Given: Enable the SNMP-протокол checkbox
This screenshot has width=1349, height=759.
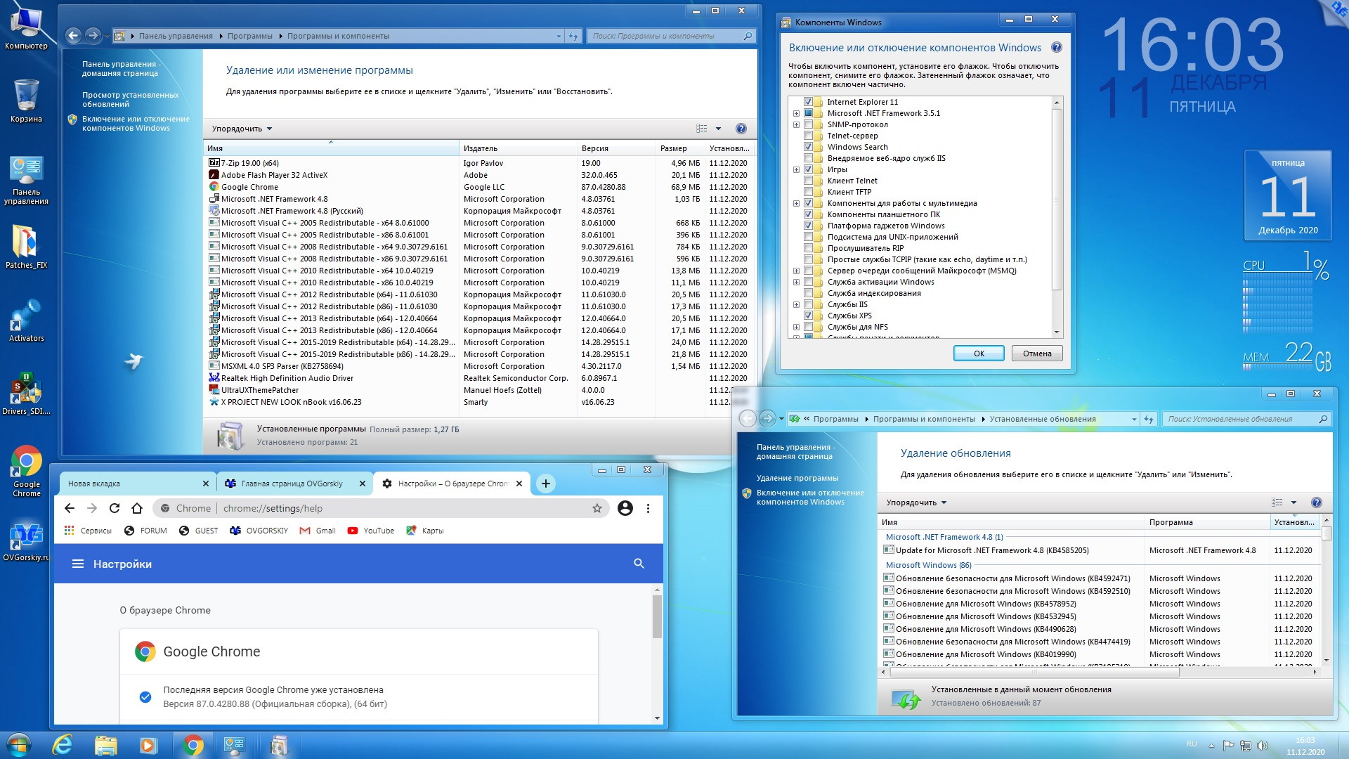Looking at the screenshot, I should 808,124.
